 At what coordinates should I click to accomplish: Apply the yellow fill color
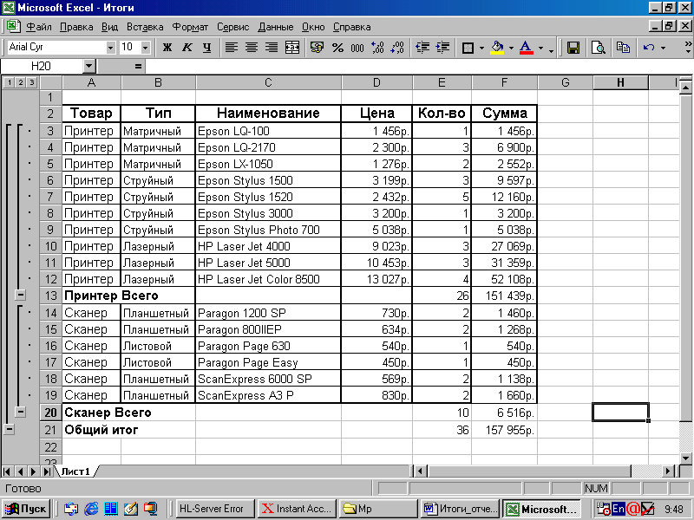pyautogui.click(x=497, y=48)
